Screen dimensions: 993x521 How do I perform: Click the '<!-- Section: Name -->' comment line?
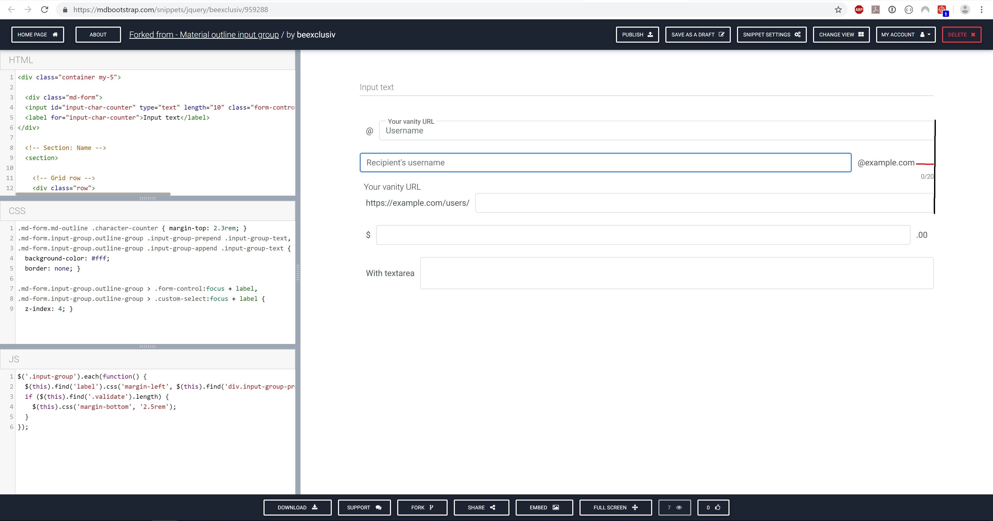[65, 148]
